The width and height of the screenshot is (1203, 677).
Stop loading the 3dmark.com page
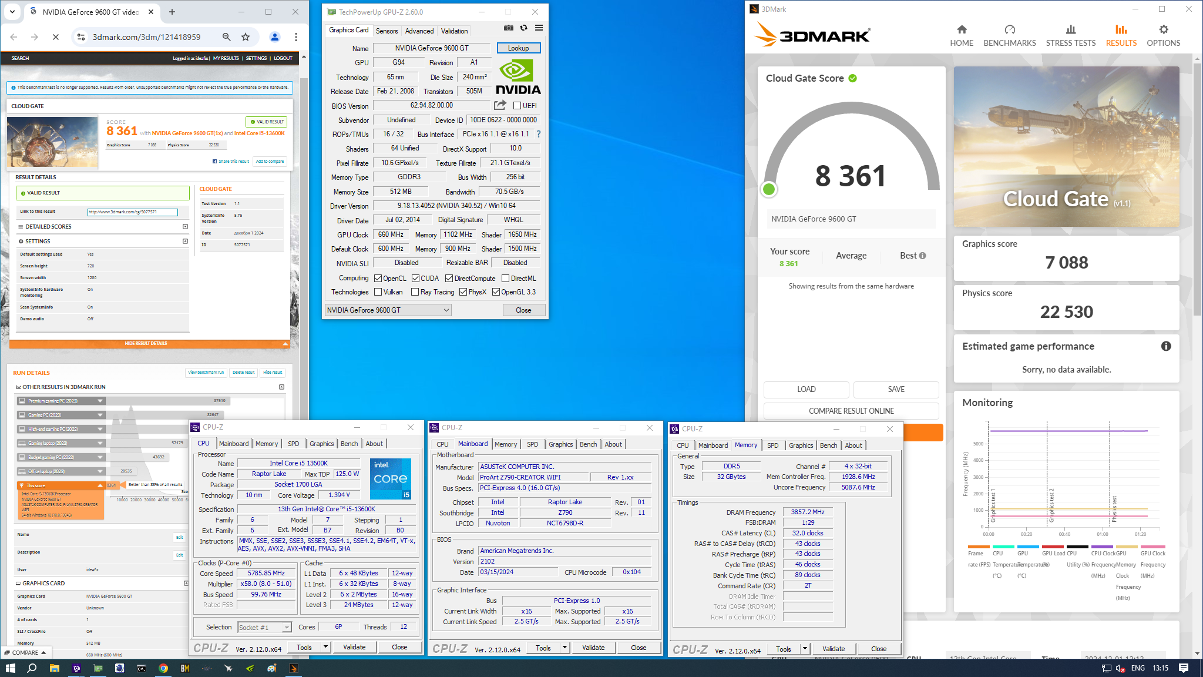coord(56,37)
